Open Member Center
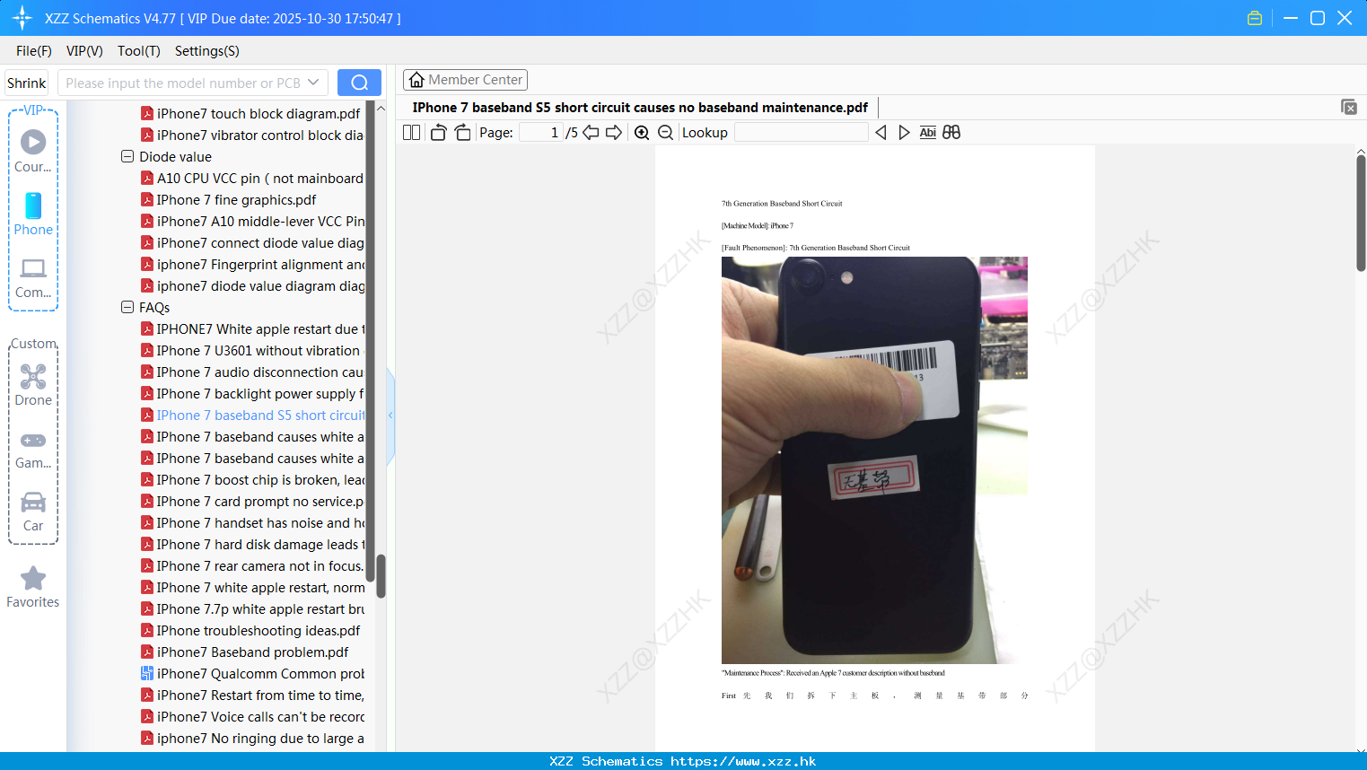Screen dimensions: 1367x770 [465, 80]
